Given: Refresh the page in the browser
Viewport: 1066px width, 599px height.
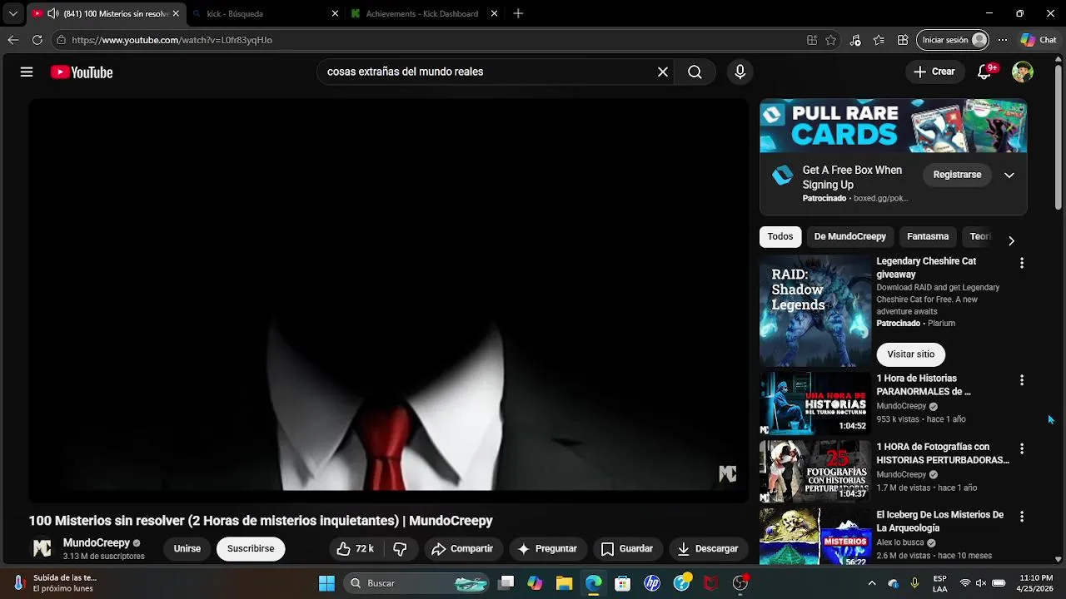Looking at the screenshot, I should [37, 40].
